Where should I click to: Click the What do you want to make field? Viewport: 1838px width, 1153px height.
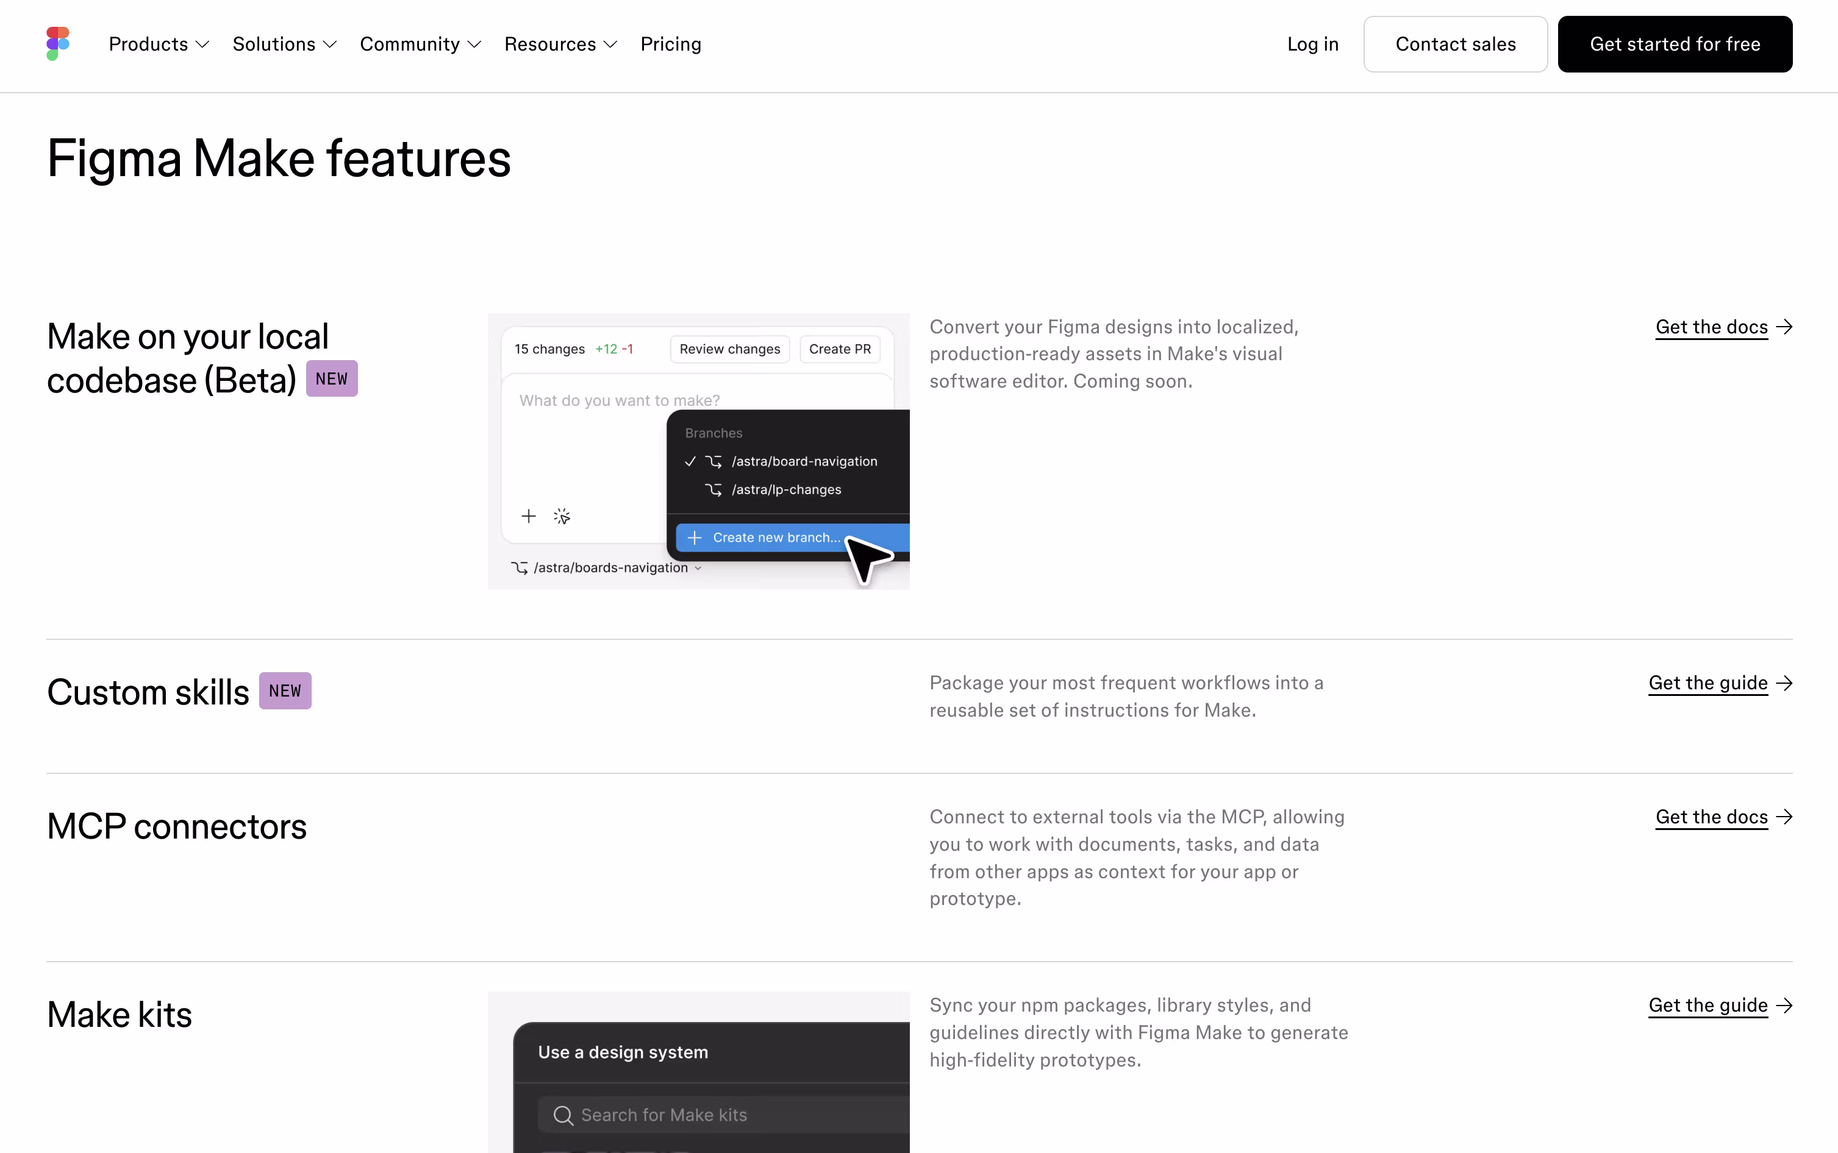pos(620,400)
